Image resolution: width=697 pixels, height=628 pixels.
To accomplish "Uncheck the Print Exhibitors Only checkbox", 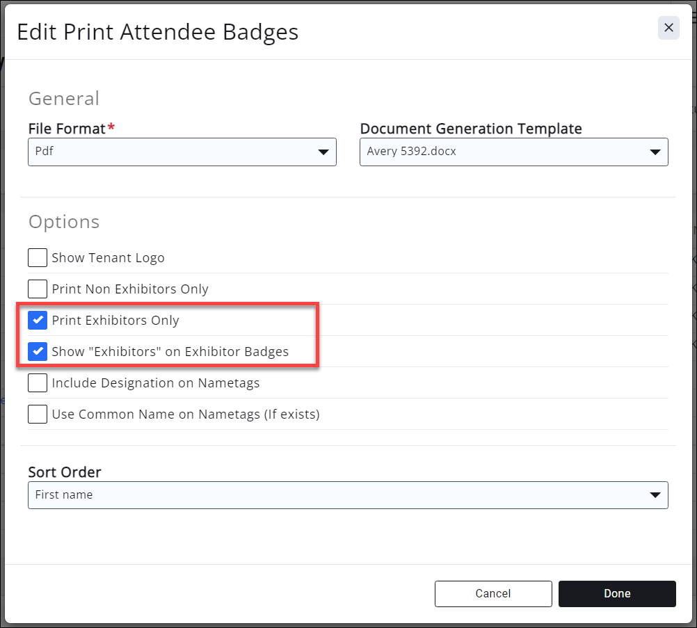I will pos(38,320).
